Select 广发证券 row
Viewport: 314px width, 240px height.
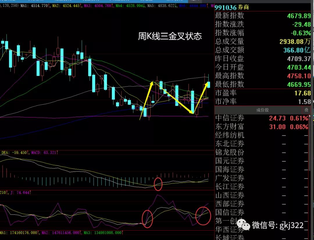click(230, 178)
